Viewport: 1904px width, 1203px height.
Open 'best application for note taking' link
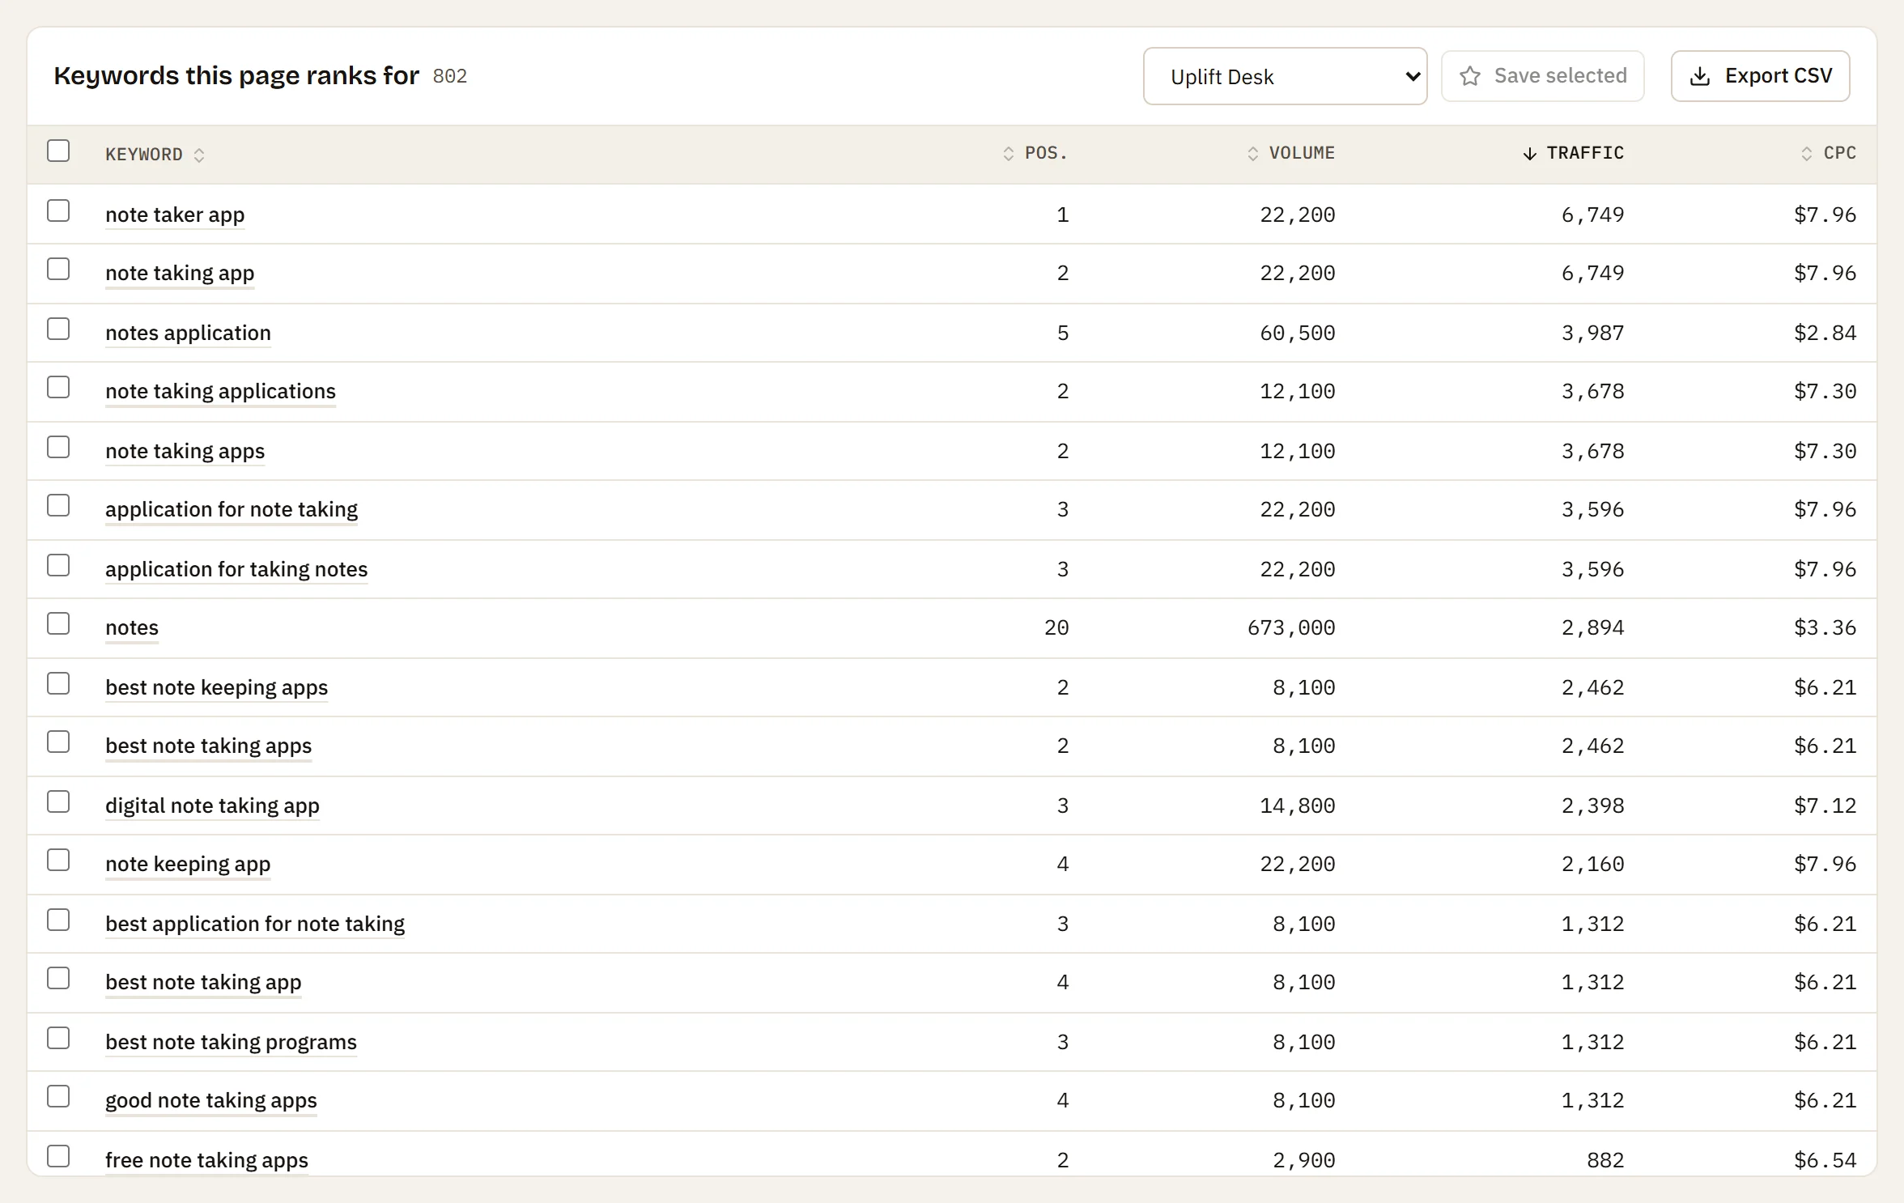click(255, 925)
